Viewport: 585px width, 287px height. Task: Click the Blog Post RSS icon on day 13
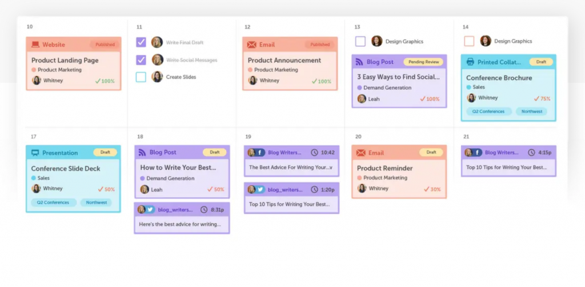coord(359,62)
